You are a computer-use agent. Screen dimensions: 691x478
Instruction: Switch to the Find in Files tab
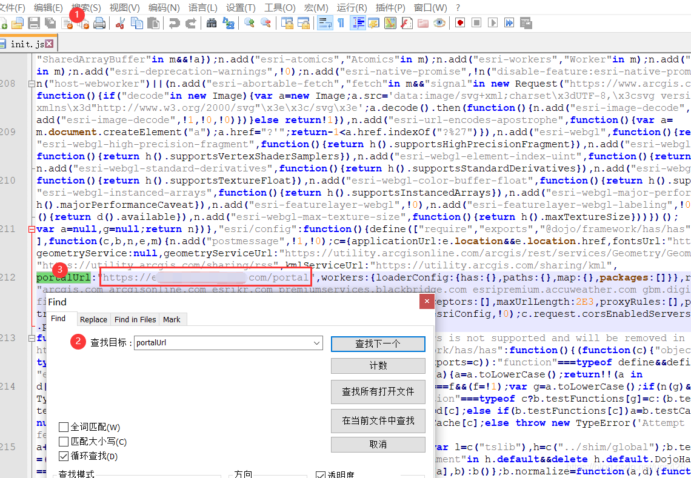(135, 319)
